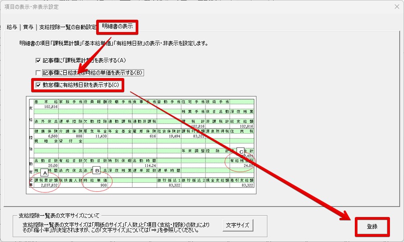Switch to the 給与 tab
The image size is (404, 242).
coord(12,27)
